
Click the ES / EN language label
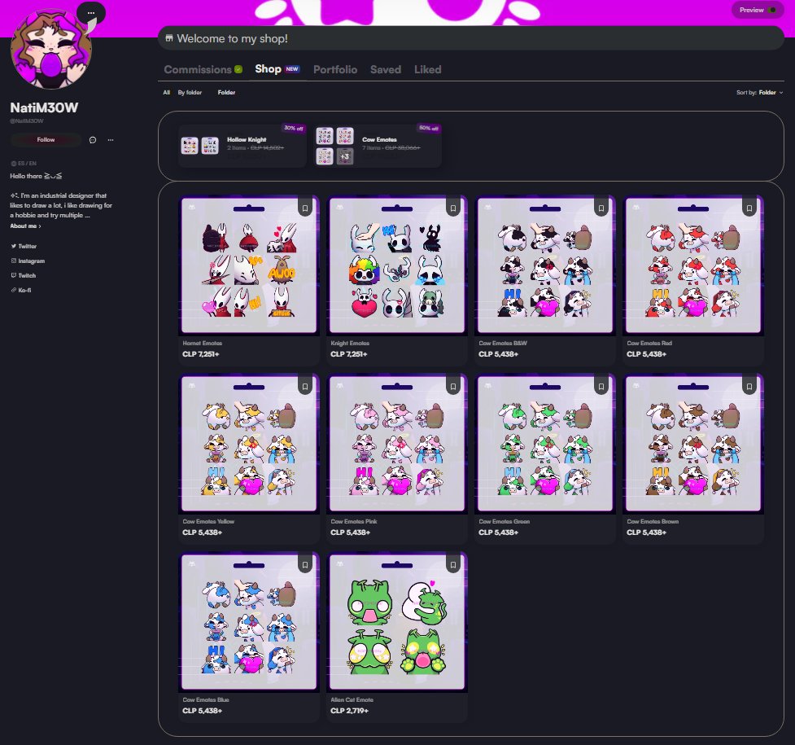24,164
